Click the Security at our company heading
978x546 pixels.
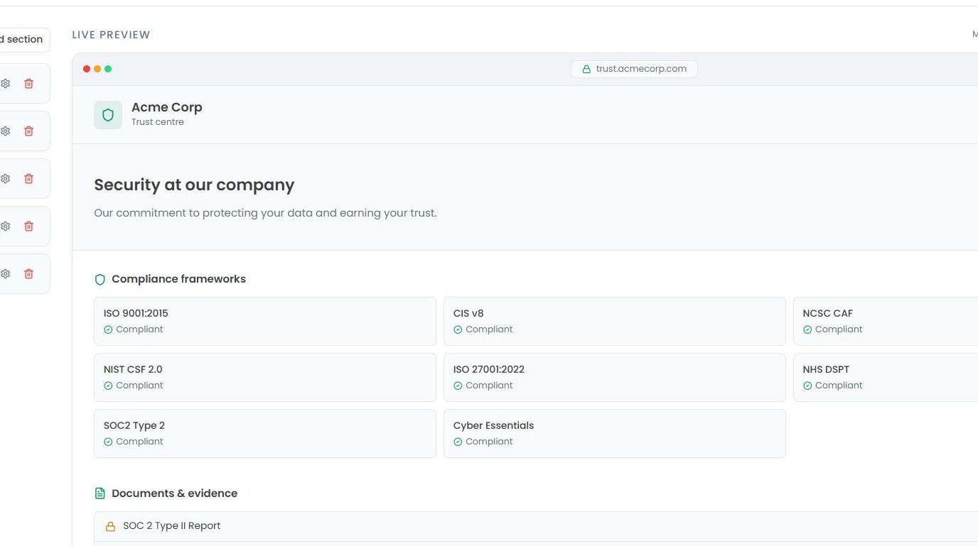[194, 185]
